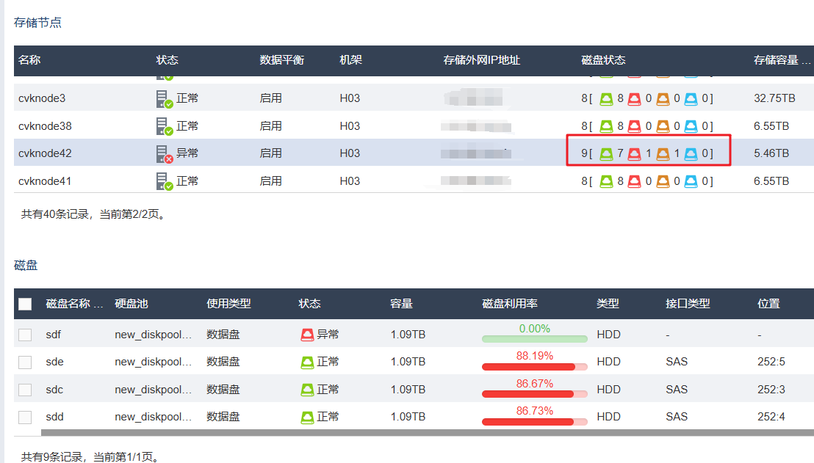Click the normal server status icon for cvknode3

(164, 99)
